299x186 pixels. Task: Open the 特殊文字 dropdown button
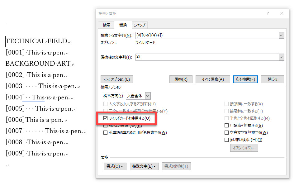point(145,166)
